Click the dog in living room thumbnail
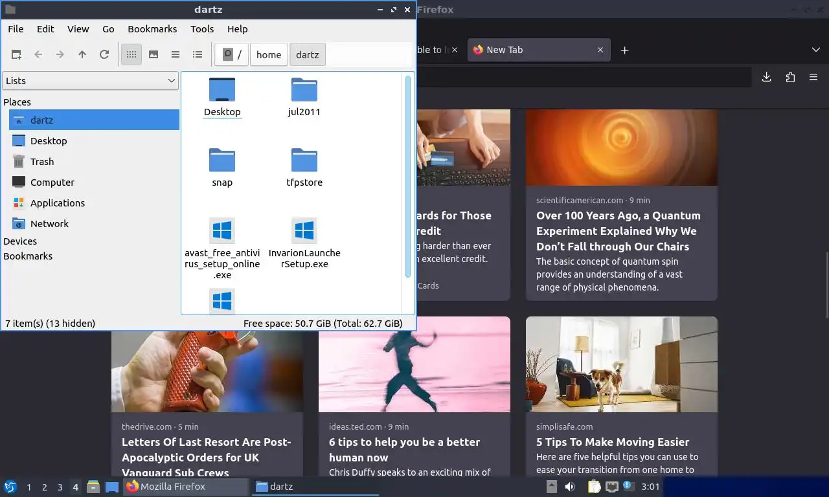Image resolution: width=829 pixels, height=497 pixels. (x=622, y=364)
